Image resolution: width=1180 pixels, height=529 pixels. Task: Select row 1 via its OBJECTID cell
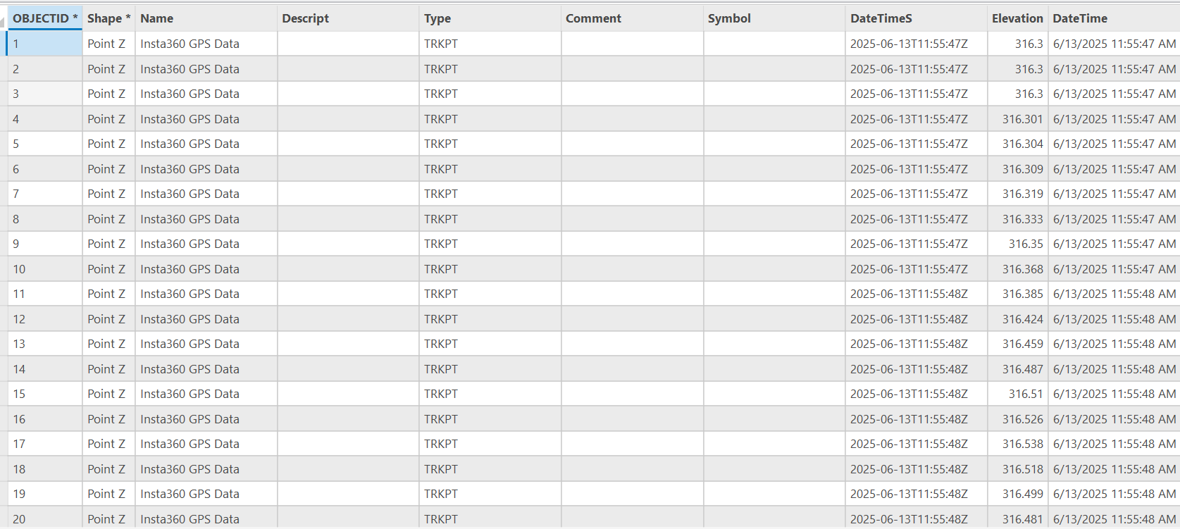point(45,44)
